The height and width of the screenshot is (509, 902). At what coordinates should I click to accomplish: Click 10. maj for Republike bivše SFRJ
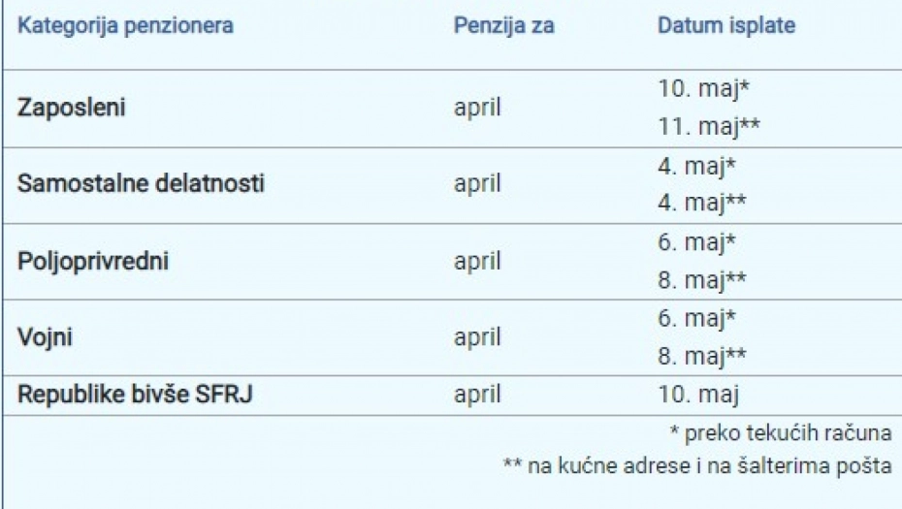698,395
